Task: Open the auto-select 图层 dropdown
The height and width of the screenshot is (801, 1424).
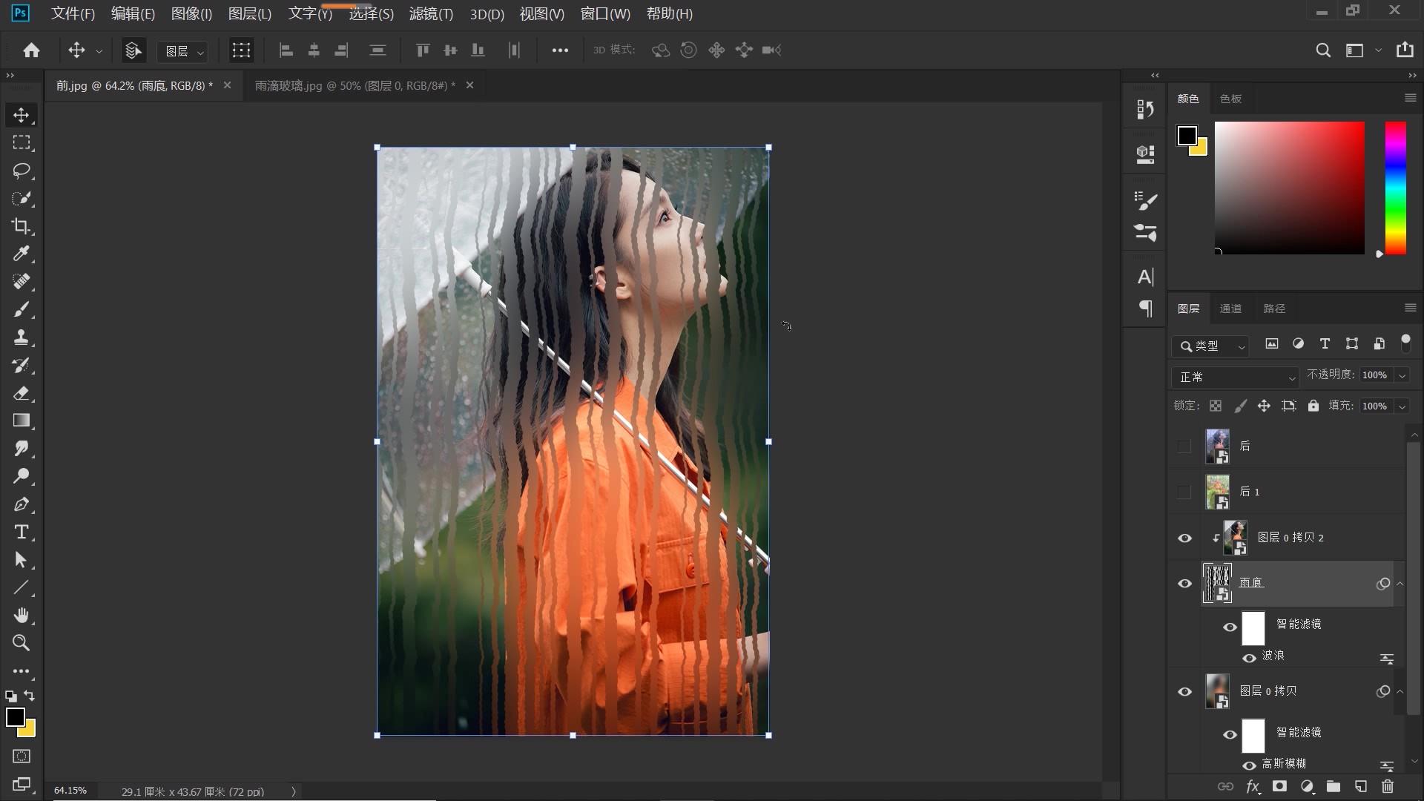Action: click(182, 51)
